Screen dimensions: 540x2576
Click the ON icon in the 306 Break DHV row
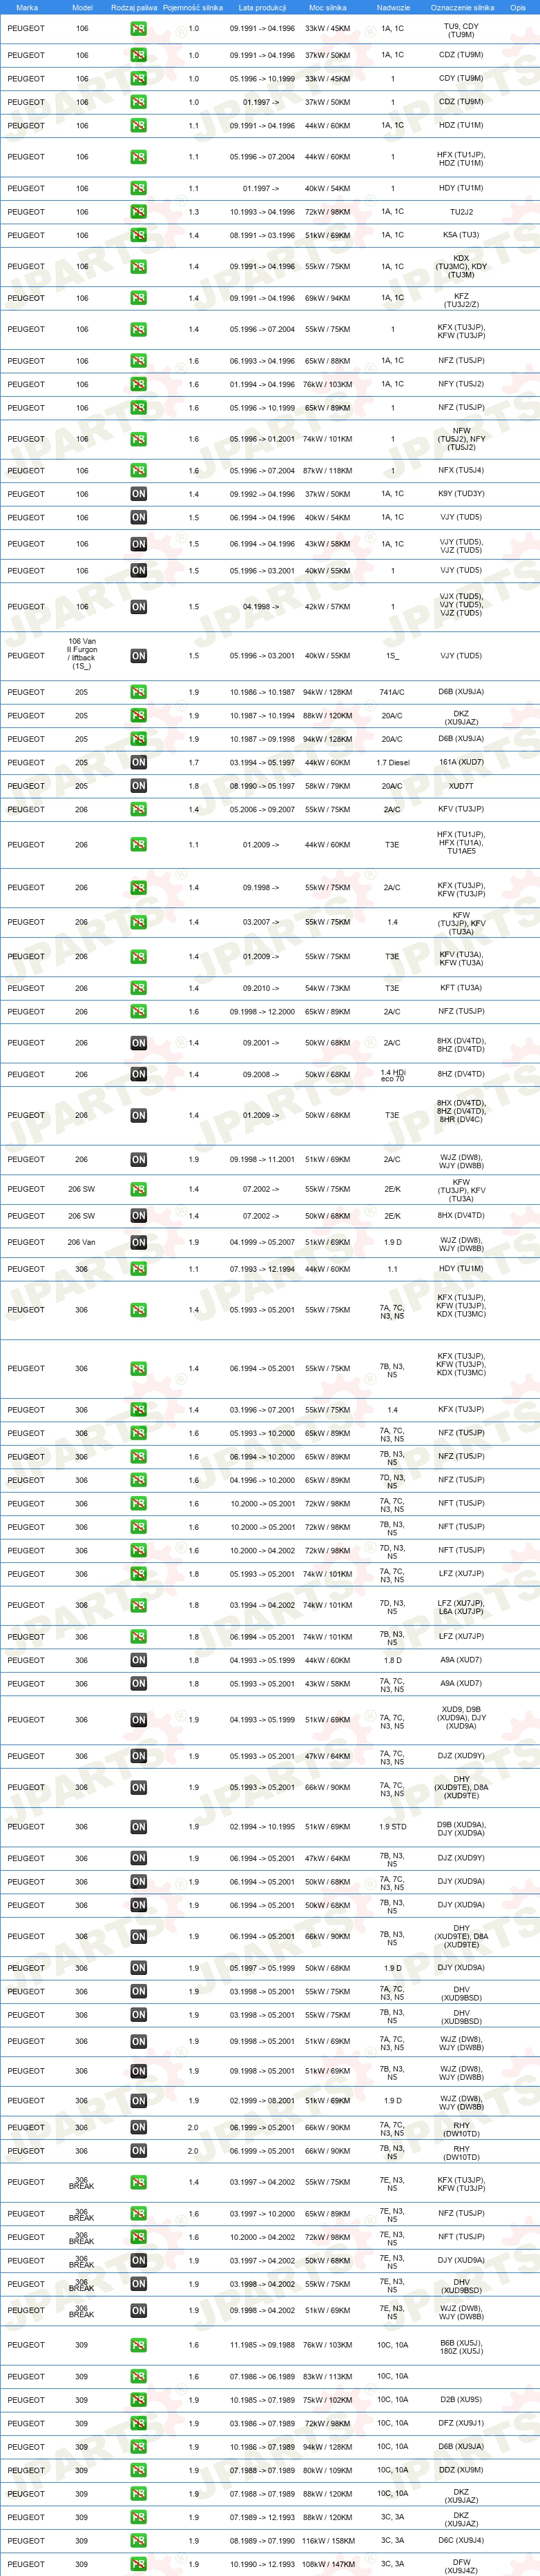coord(138,2284)
